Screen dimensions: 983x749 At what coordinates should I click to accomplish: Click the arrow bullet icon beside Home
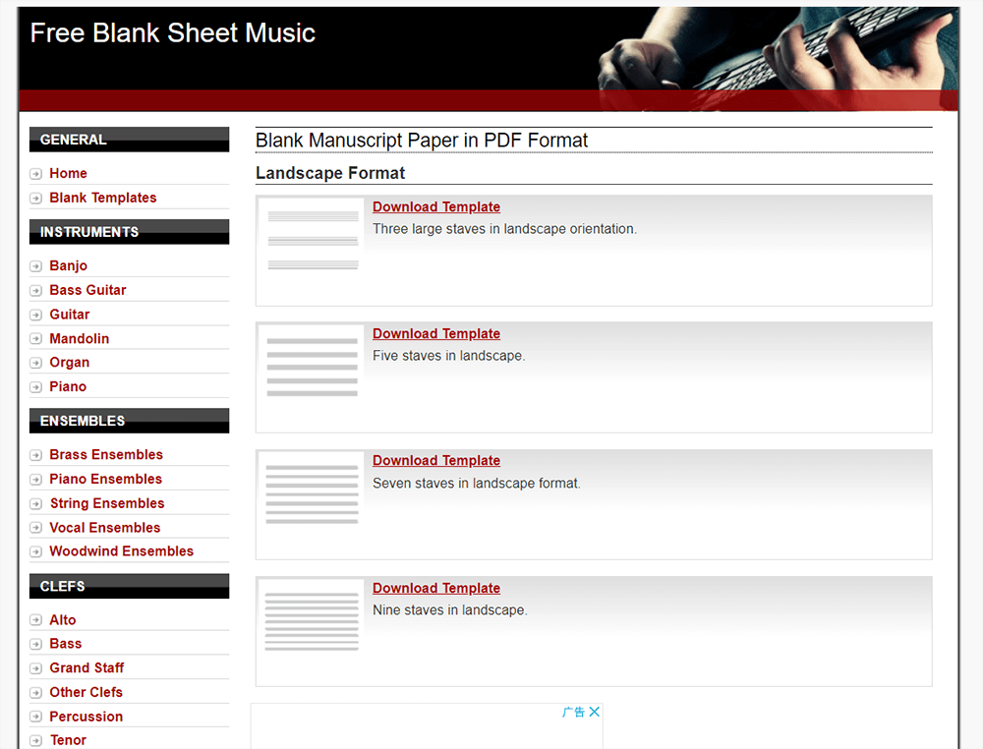[x=36, y=174]
